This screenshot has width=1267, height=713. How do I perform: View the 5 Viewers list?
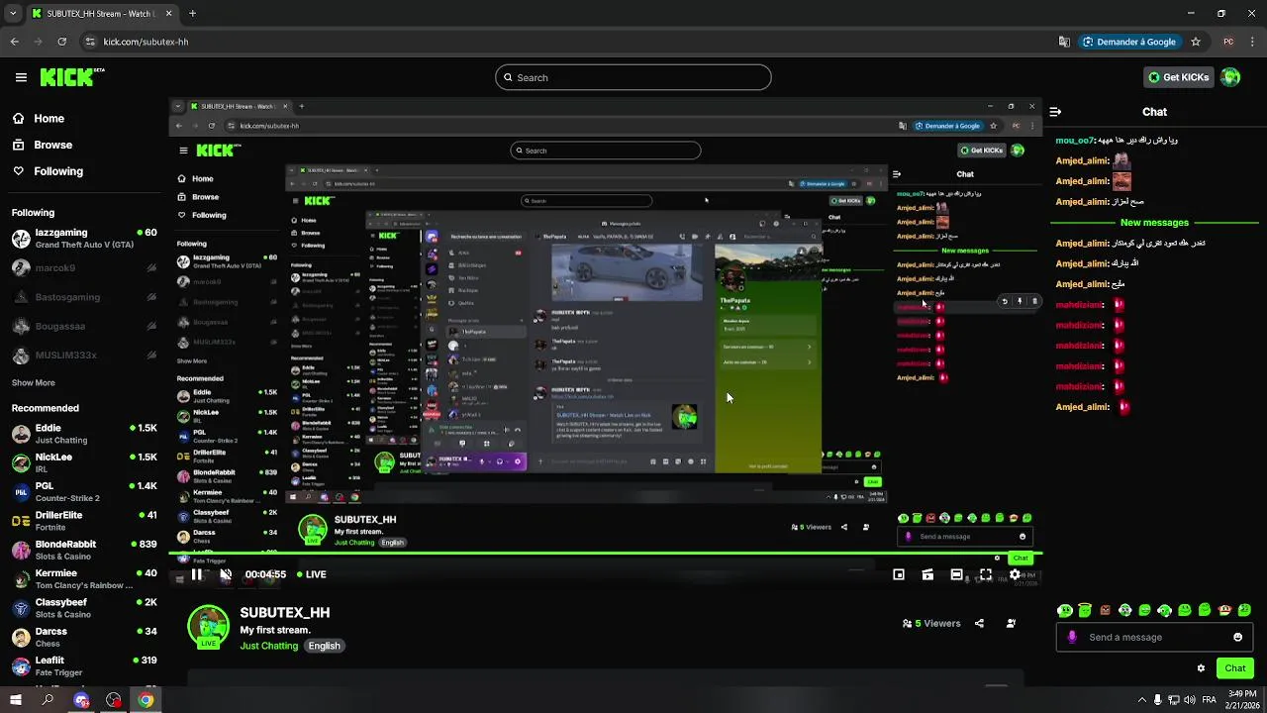click(931, 624)
